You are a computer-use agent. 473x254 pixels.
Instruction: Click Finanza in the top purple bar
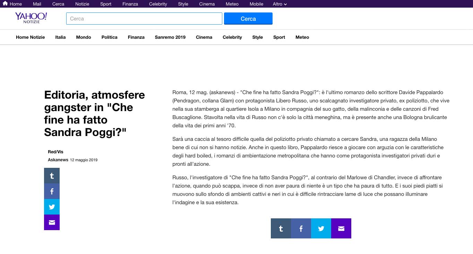click(130, 4)
